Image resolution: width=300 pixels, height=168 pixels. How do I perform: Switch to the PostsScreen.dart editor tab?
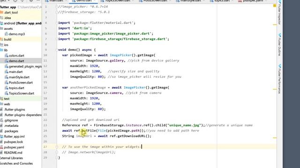155,1
